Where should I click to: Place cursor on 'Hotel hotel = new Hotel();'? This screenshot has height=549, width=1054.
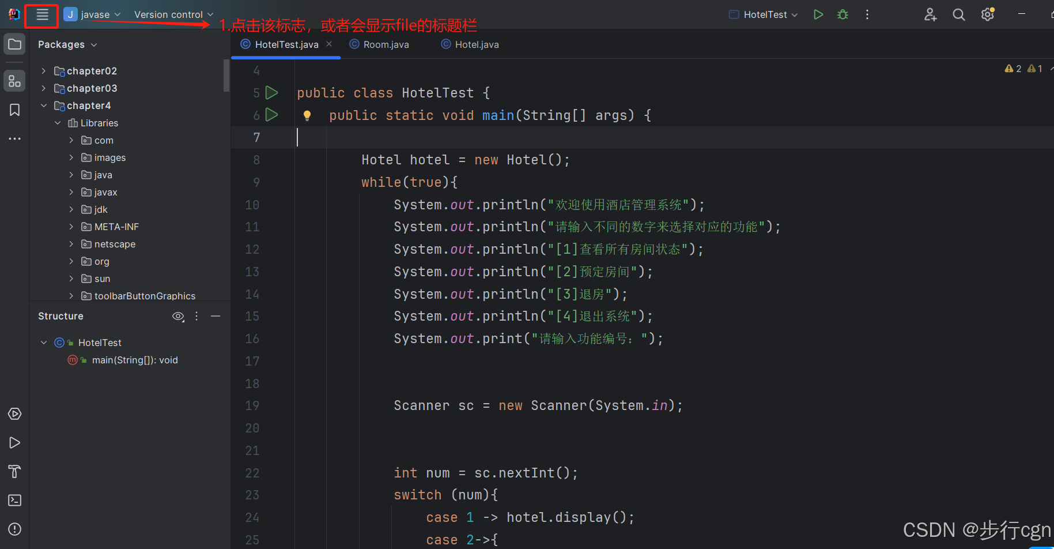click(466, 160)
